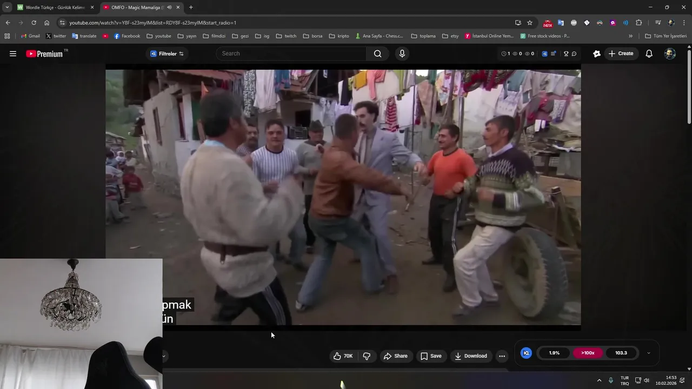Click the vidIQ blue logo in header
The image size is (692, 389).
tap(544, 53)
